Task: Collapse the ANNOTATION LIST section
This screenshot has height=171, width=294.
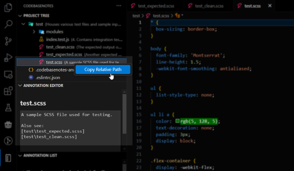Action: (x=20, y=155)
